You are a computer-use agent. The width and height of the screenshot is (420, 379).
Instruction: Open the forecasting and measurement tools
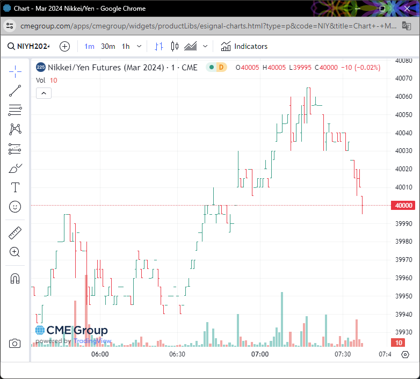15,149
